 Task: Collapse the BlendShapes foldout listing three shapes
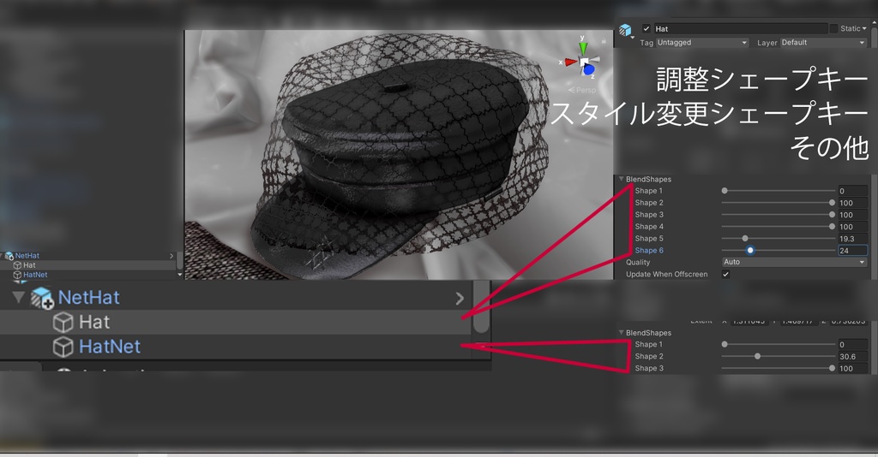point(622,332)
